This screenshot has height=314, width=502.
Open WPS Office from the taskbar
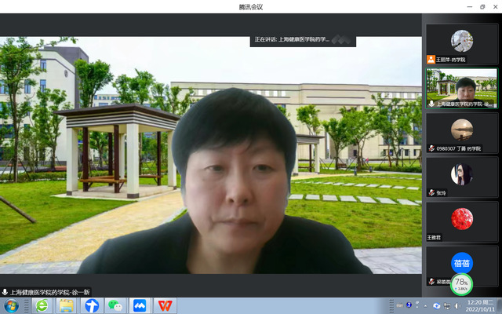[165, 305]
